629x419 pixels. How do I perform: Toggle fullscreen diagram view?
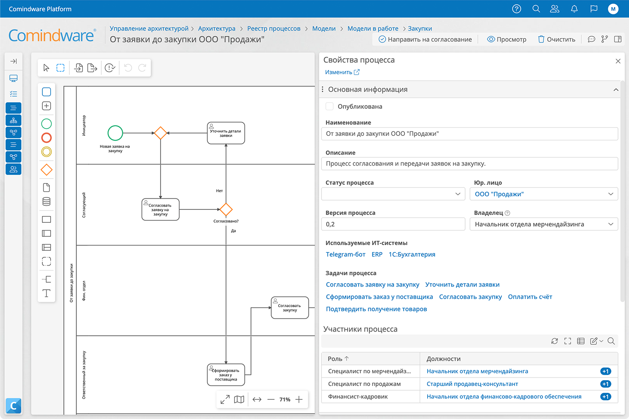tap(225, 399)
